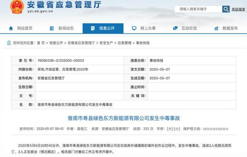Click author name 袁祖江
247x157 pixels.
click(x=82, y=129)
